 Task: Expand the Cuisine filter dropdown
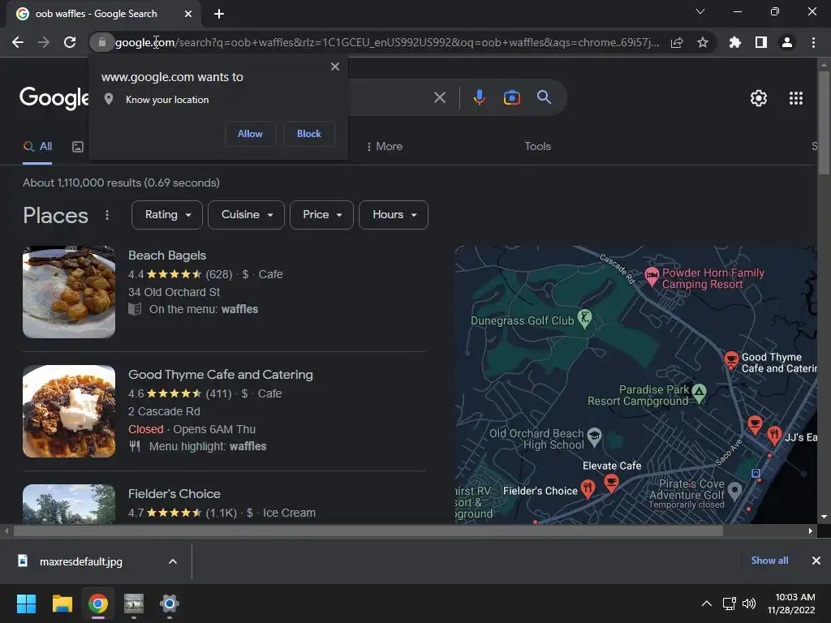(246, 215)
